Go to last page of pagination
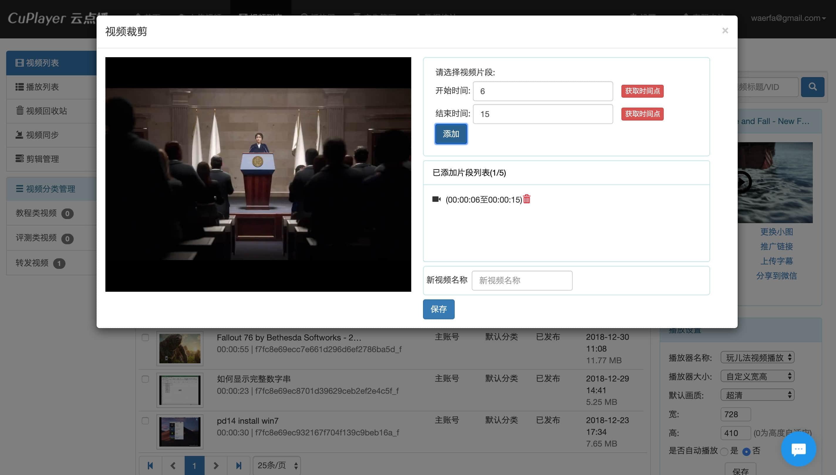This screenshot has width=836, height=475. tap(239, 466)
